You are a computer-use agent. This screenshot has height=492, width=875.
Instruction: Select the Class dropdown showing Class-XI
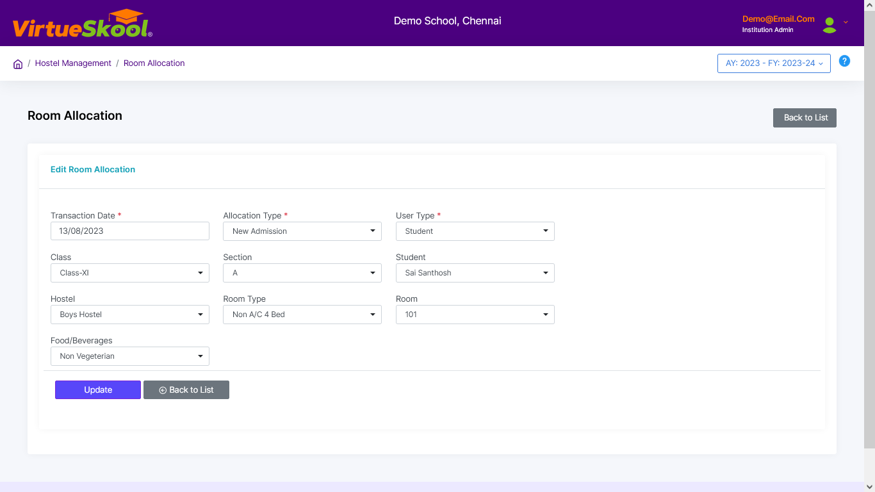pyautogui.click(x=129, y=273)
